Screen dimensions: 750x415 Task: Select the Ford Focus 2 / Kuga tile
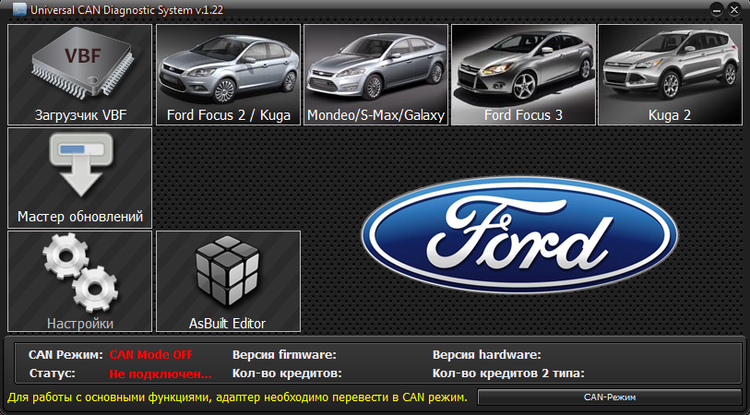tap(228, 75)
